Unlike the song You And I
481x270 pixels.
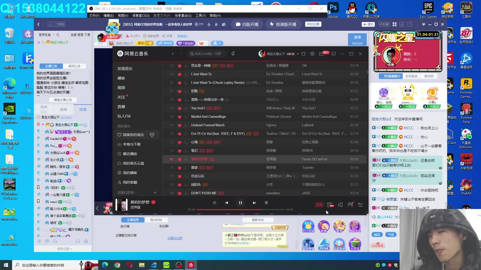pos(179,108)
